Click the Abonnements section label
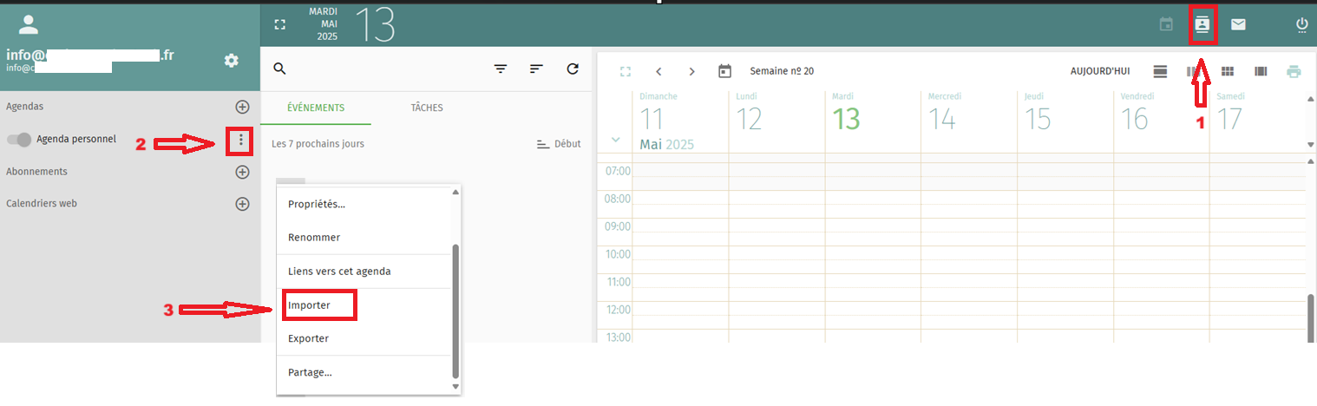1317x406 pixels. (x=36, y=172)
